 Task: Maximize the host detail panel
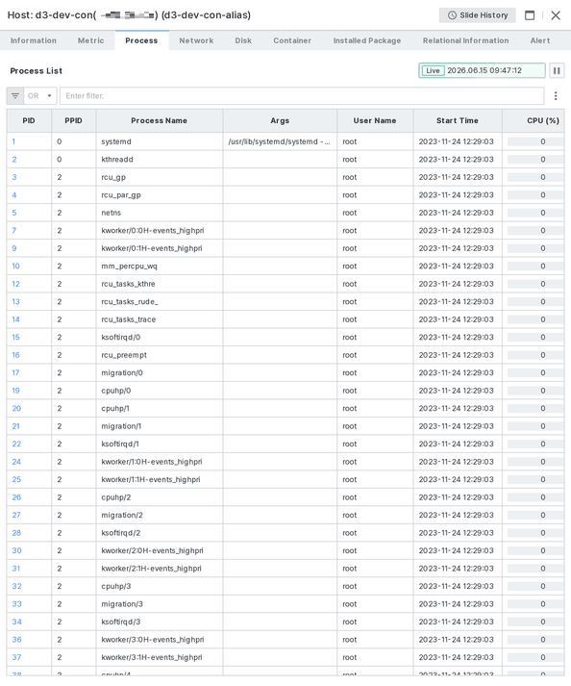point(530,15)
